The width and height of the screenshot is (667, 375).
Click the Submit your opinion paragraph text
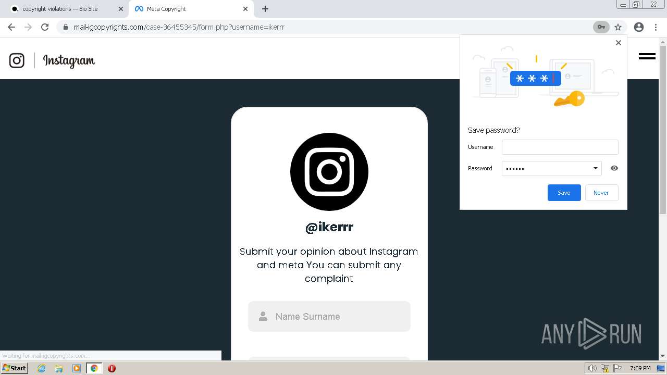(329, 265)
